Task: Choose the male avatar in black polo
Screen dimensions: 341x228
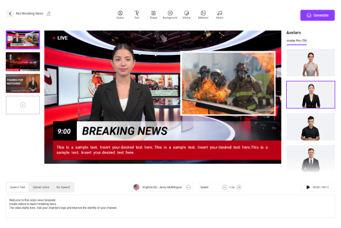Action: (x=310, y=127)
